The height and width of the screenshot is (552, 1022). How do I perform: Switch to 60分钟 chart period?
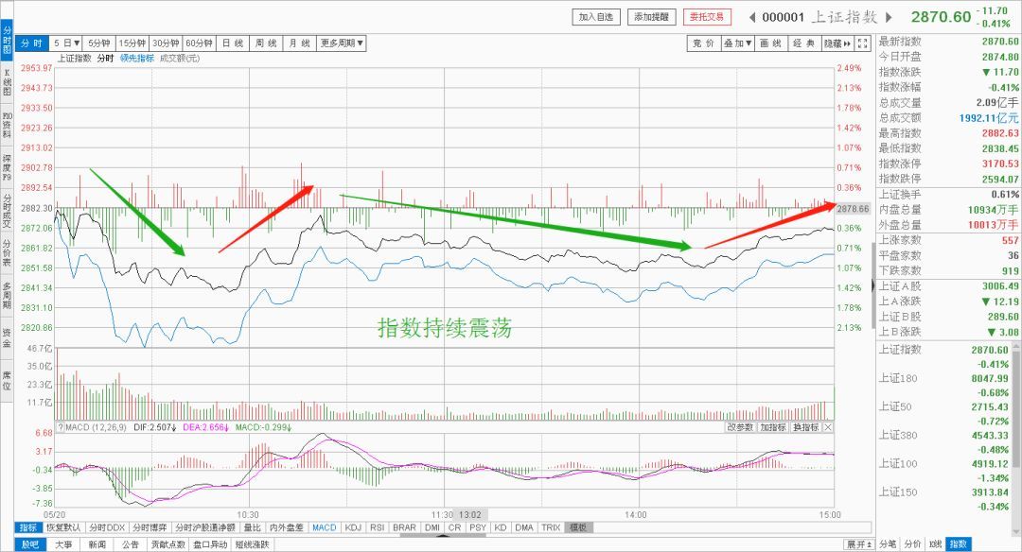pos(199,43)
